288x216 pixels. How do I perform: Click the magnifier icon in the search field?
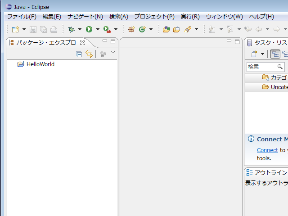pyautogui.click(x=280, y=67)
